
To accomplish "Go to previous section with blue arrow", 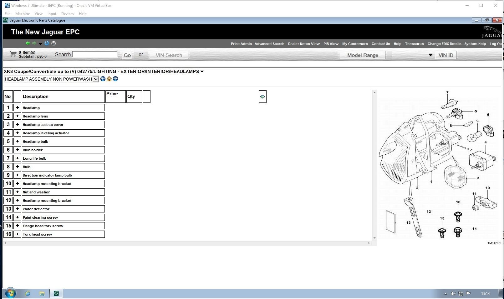I will tap(103, 79).
